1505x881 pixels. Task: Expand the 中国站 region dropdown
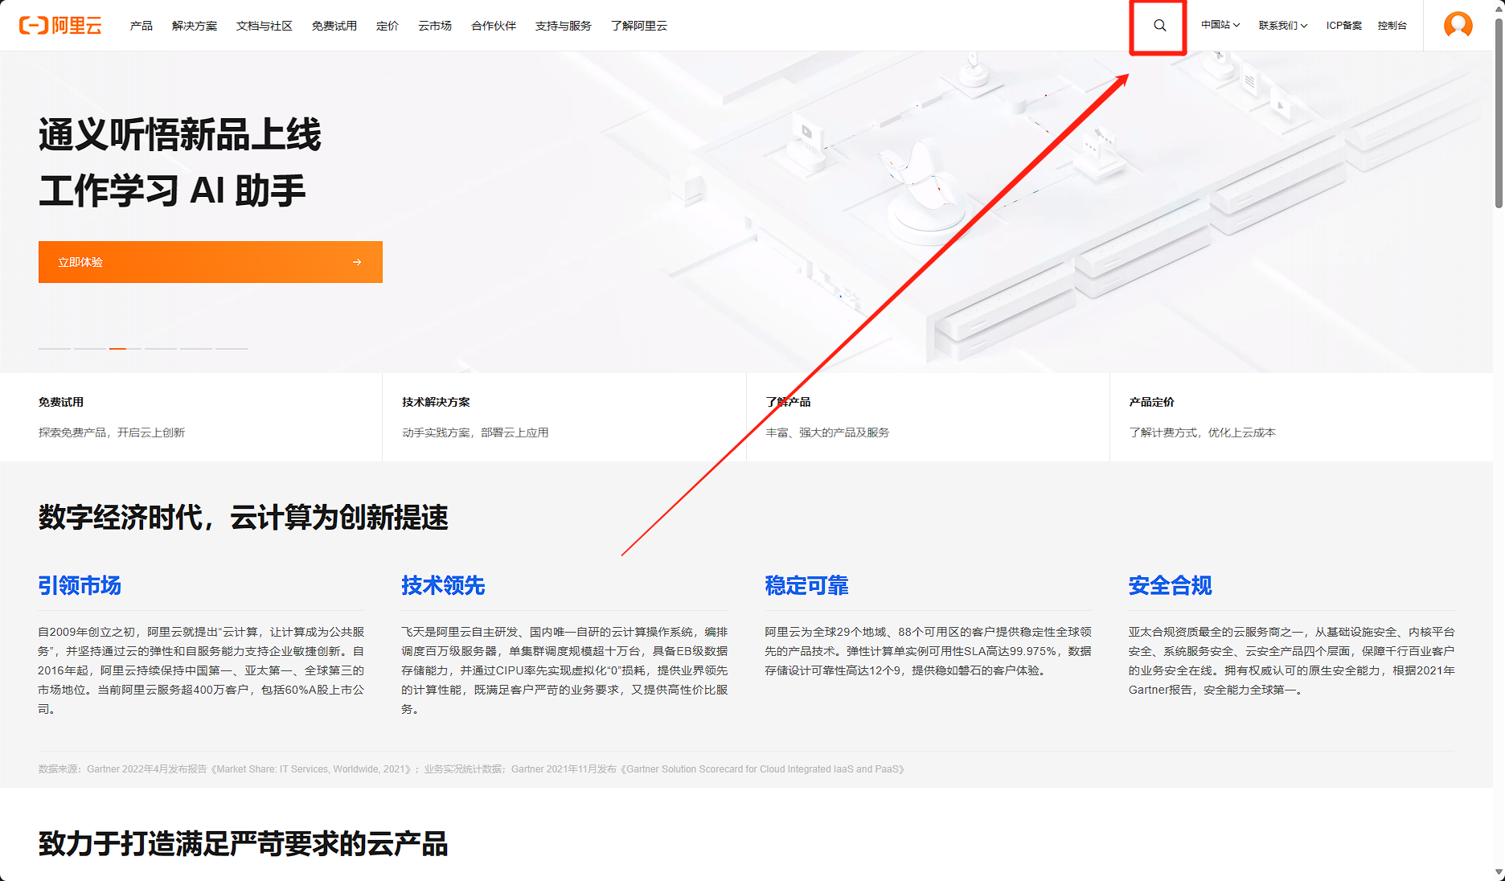1220,26
